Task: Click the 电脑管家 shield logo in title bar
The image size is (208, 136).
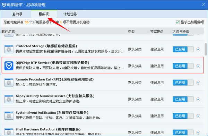Action: point(4,5)
